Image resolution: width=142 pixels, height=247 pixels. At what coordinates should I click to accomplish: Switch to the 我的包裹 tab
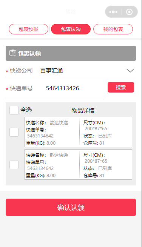tap(113, 29)
